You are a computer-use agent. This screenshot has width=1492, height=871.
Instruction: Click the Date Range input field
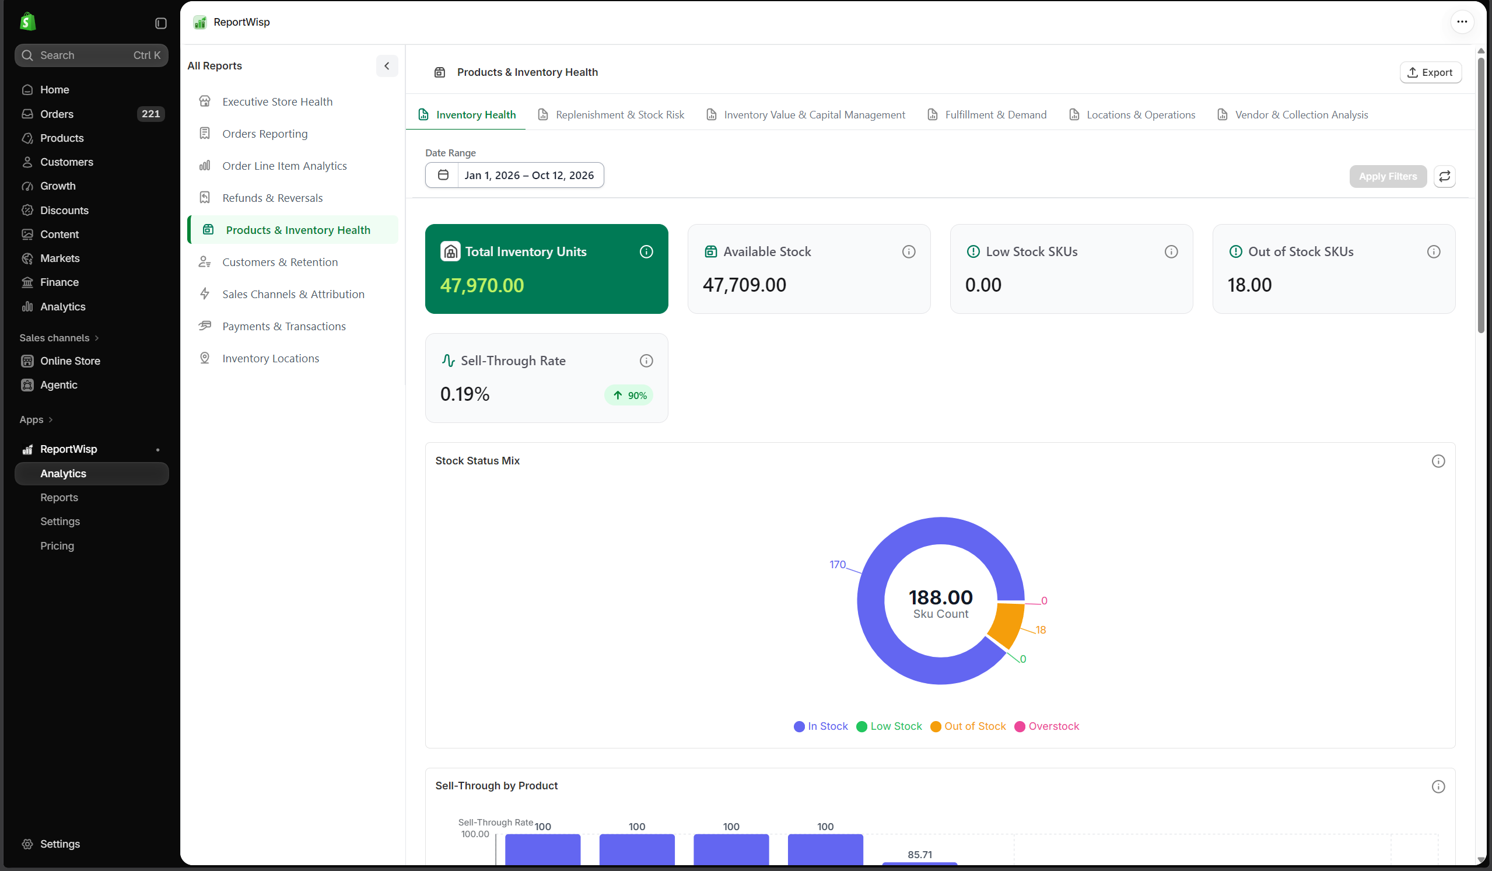(x=514, y=175)
